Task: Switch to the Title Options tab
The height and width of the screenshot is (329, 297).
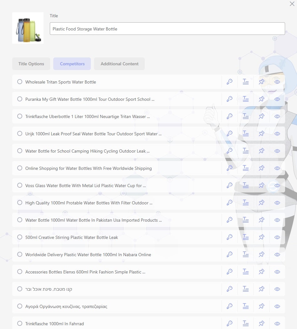Action: [x=31, y=64]
